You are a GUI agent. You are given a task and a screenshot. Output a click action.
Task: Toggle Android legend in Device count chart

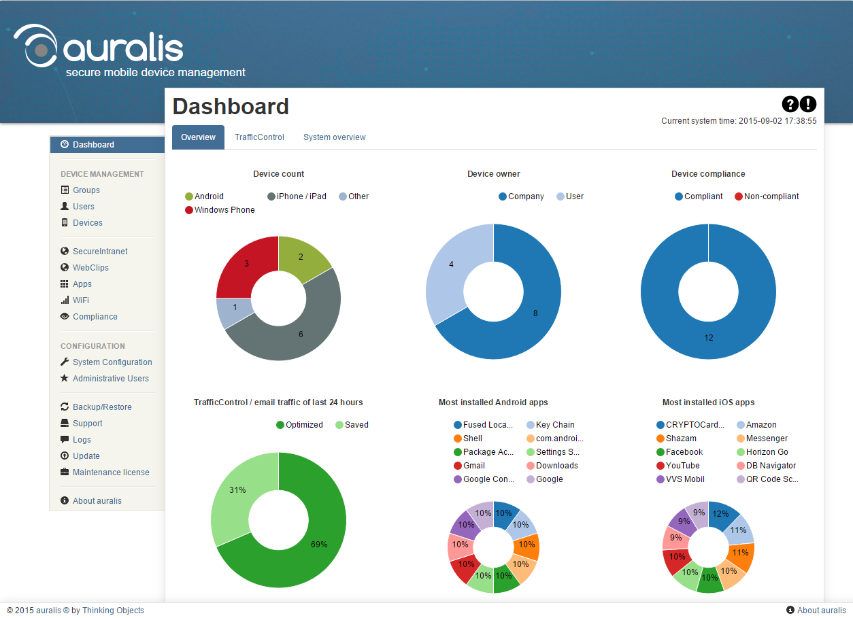[x=204, y=196]
